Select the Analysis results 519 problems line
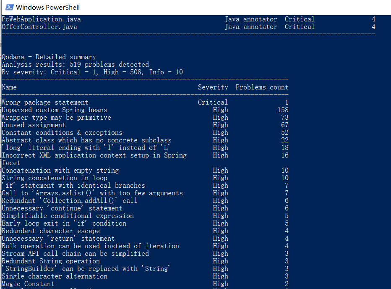Image resolution: width=391 pixels, height=289 pixels. (x=75, y=64)
